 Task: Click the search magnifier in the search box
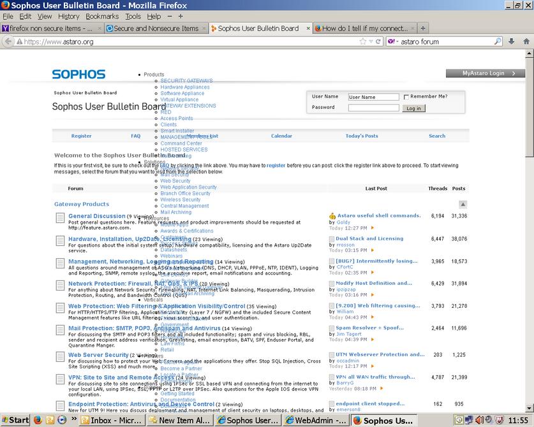pyautogui.click(x=498, y=41)
